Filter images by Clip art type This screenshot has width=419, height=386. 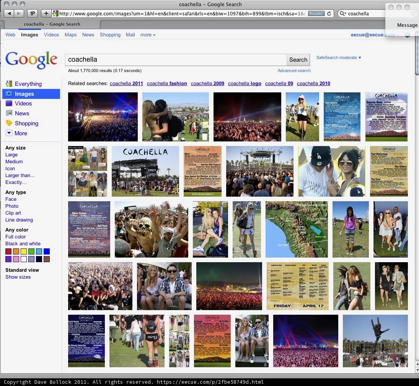click(13, 213)
